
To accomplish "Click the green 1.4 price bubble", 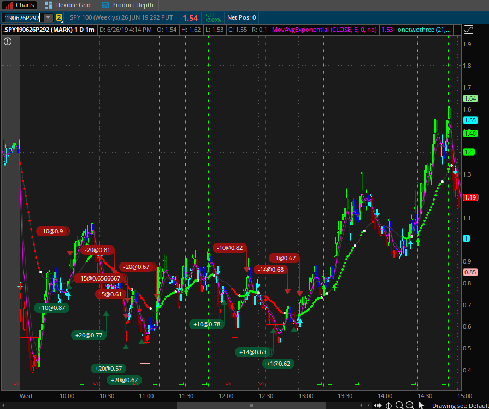I will pyautogui.click(x=469, y=153).
